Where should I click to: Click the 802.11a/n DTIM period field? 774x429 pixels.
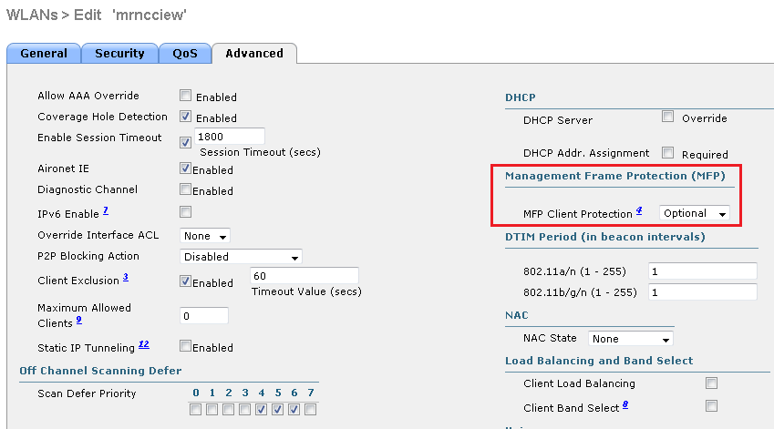702,271
